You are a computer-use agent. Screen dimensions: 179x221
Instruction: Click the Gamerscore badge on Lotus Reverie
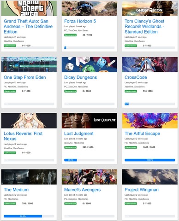[x=10, y=153]
